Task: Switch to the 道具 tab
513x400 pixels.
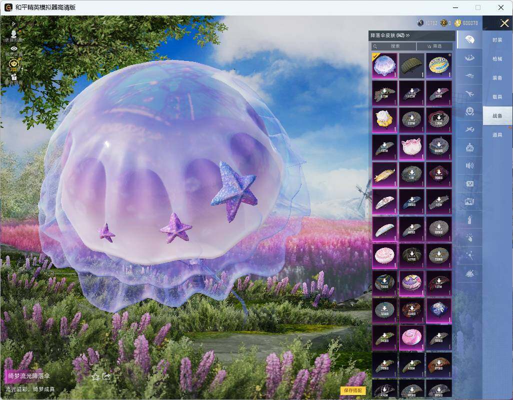Action: click(497, 135)
